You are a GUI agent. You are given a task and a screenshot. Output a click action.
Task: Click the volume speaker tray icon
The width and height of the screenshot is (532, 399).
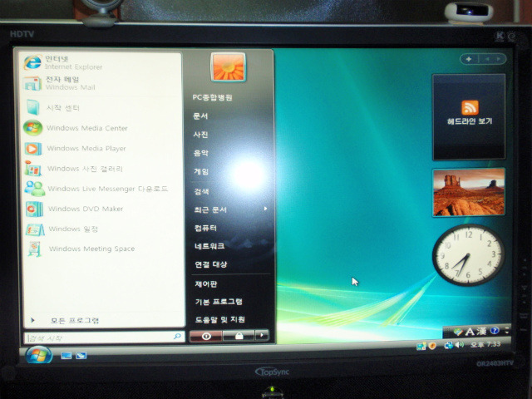coord(460,345)
